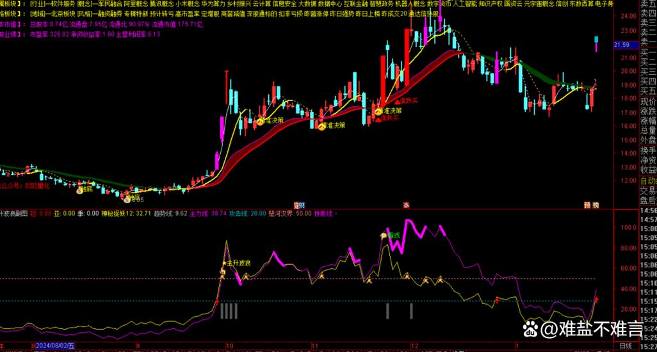Open the 通达信热股 style tag
The height and width of the screenshot is (352, 657).
[423, 14]
